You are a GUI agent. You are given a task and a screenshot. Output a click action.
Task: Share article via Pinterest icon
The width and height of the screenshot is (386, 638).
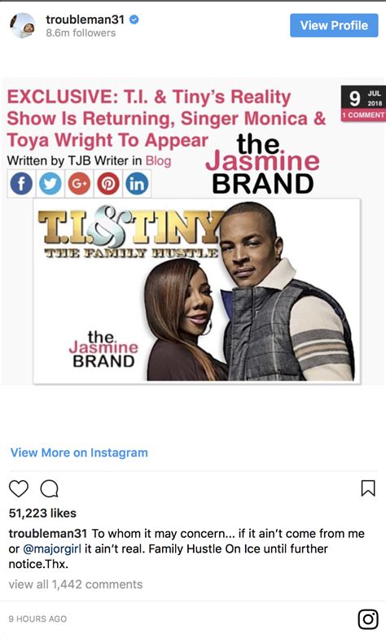[x=107, y=184]
